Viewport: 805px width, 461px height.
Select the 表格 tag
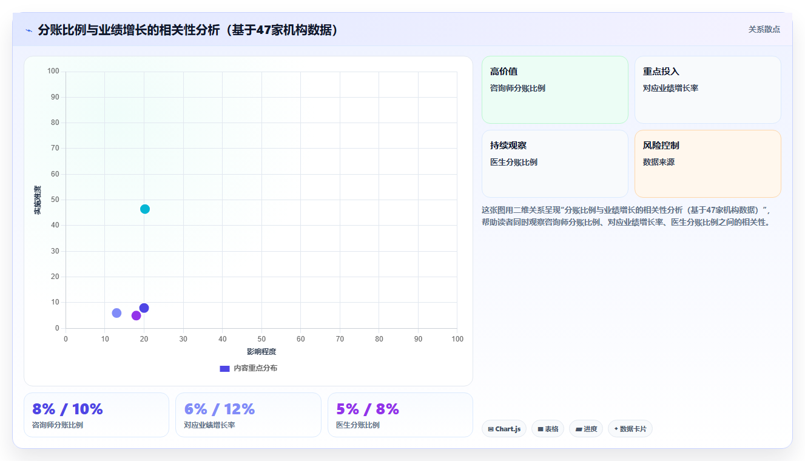548,429
